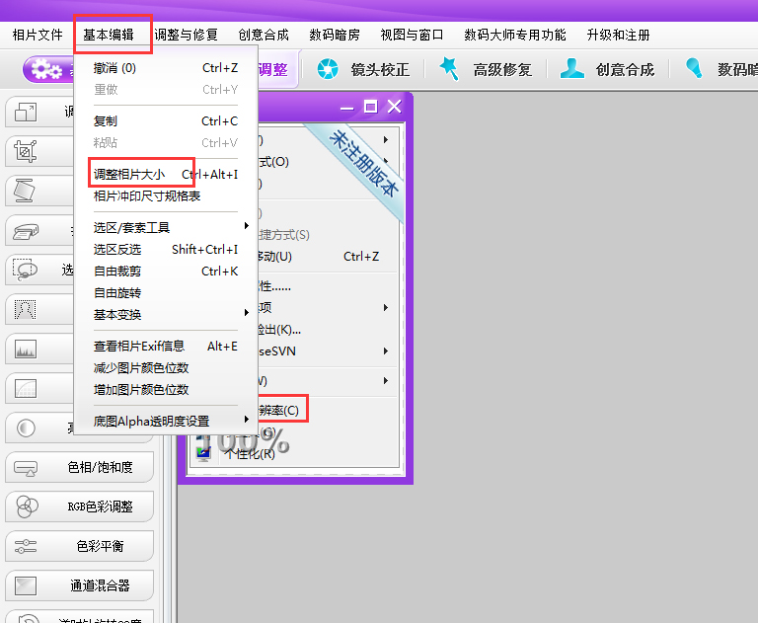Open 通道混合器 adjustment
This screenshot has width=758, height=623.
(79, 585)
